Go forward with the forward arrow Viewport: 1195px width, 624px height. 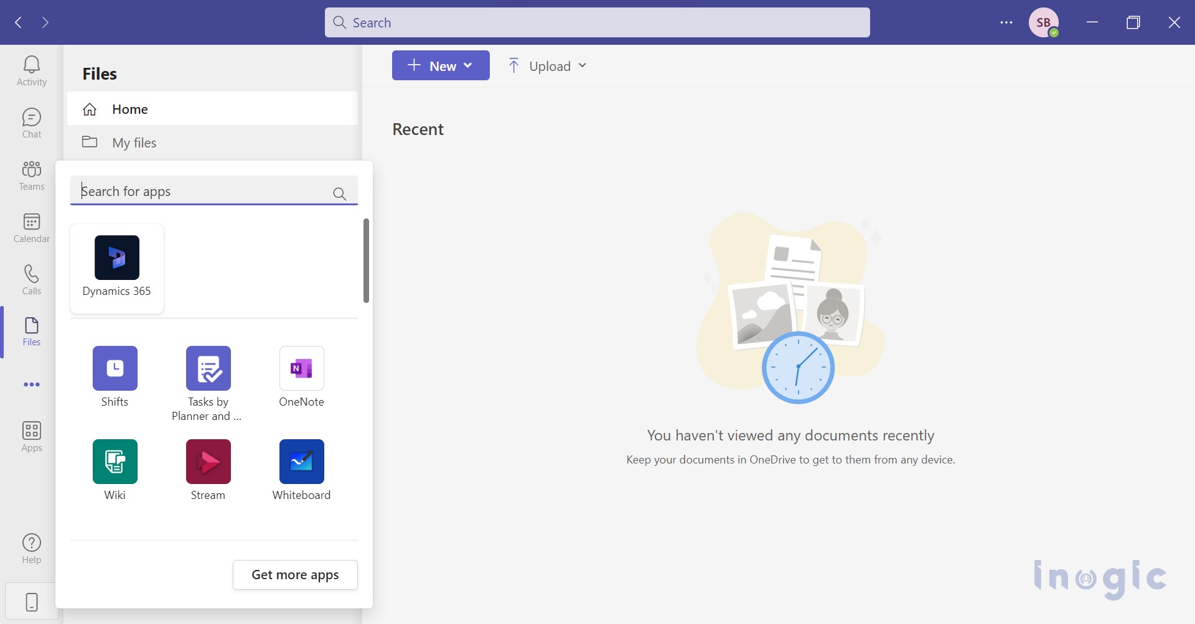pos(45,22)
